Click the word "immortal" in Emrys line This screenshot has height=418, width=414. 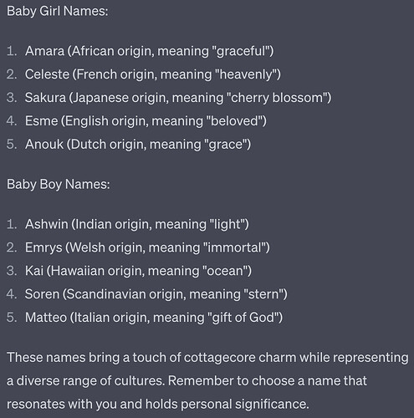click(235, 247)
